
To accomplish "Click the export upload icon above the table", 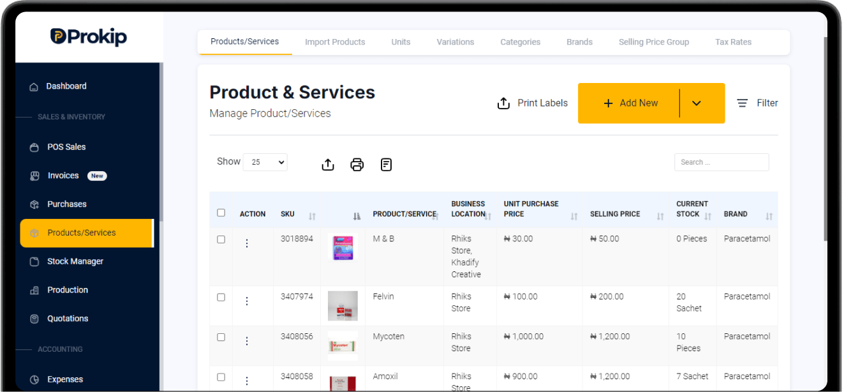I will coord(328,165).
